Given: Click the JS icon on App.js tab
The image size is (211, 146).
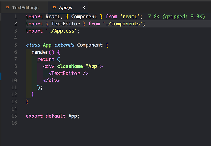Looking at the screenshot, I should click(x=54, y=7).
